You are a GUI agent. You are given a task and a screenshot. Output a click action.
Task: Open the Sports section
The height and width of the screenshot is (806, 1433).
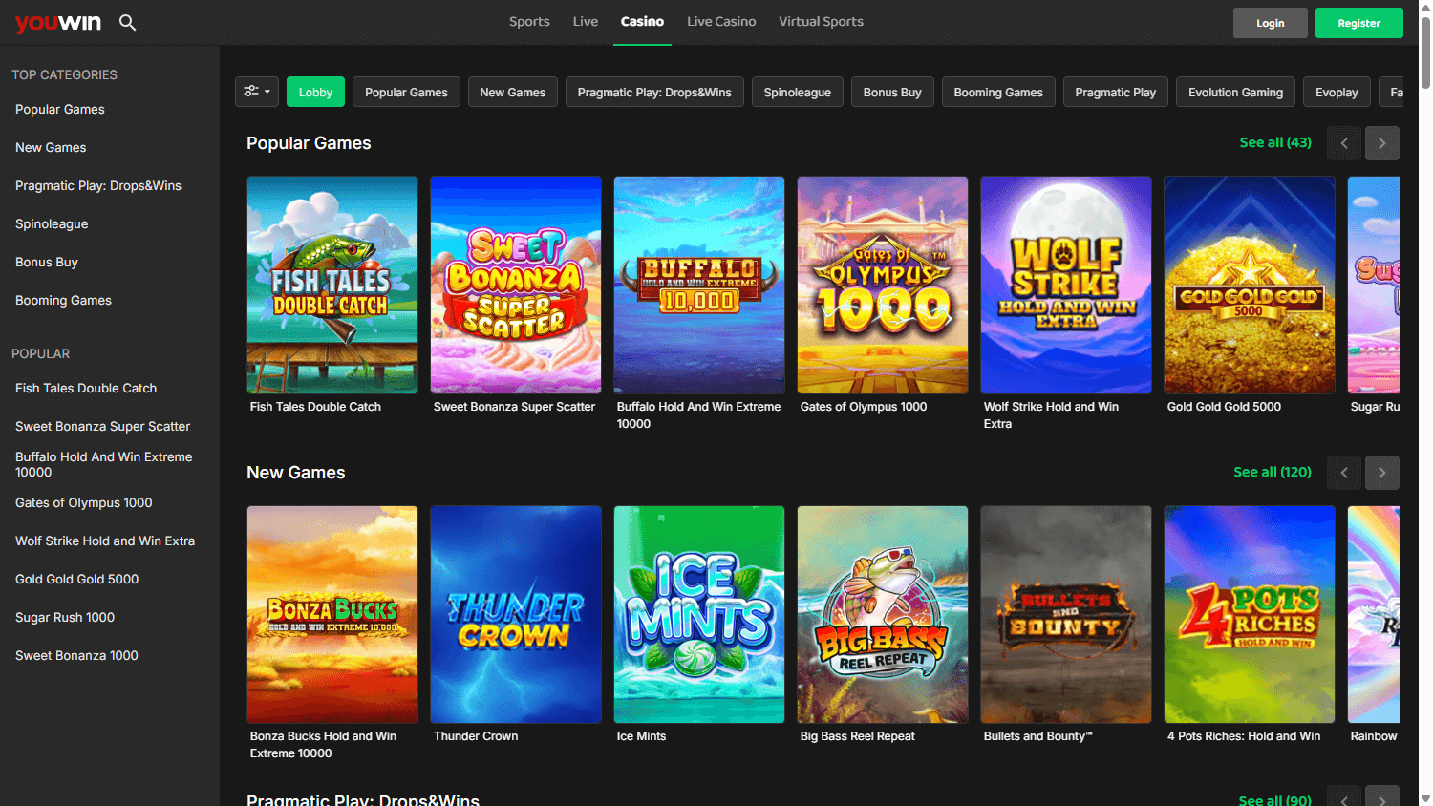pyautogui.click(x=529, y=21)
